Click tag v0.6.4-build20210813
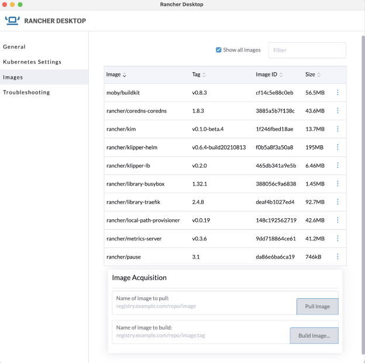Screen dimensions: 365x363 (x=219, y=147)
